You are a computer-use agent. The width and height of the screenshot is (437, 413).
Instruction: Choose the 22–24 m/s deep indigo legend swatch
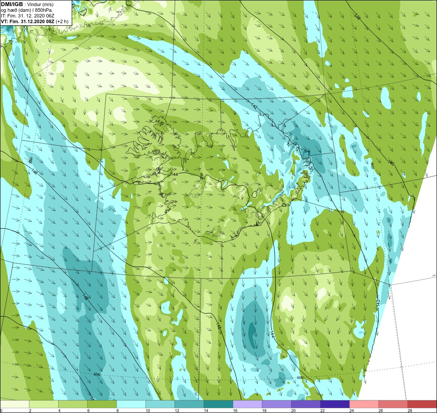coord(335,404)
